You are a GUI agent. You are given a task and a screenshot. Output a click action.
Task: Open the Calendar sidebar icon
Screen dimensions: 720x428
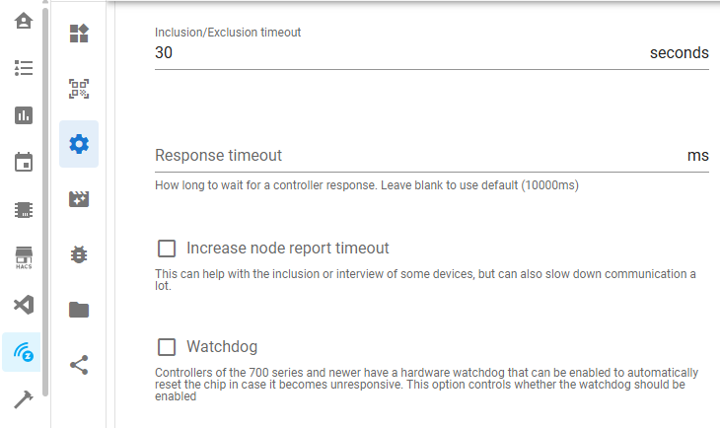pos(24,163)
